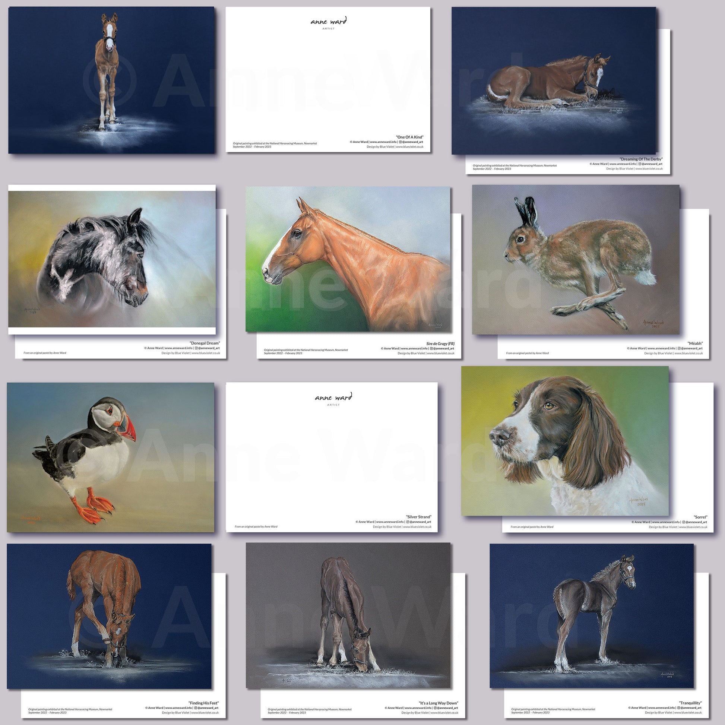The height and width of the screenshot is (725, 725).
Task: Open www.anneward.info link on Silver Strand card
Action: click(x=390, y=522)
